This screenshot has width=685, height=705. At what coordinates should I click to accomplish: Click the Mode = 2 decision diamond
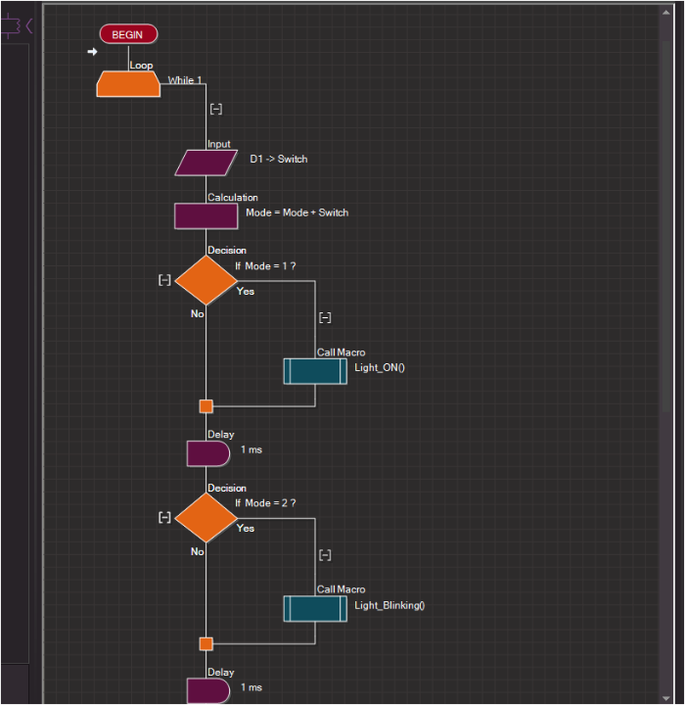tap(205, 517)
